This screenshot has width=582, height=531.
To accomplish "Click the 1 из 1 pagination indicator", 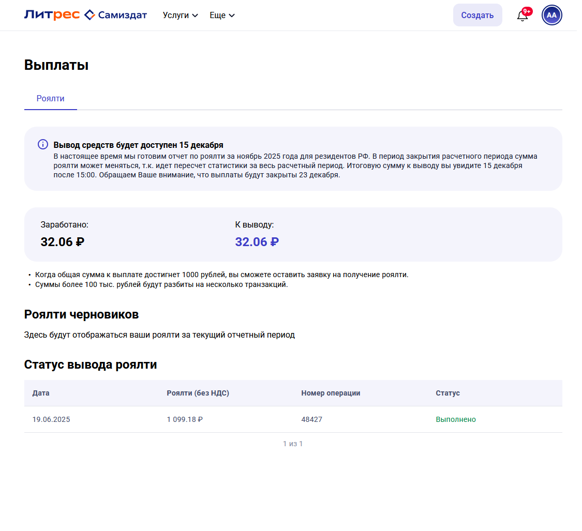I will tap(293, 444).
